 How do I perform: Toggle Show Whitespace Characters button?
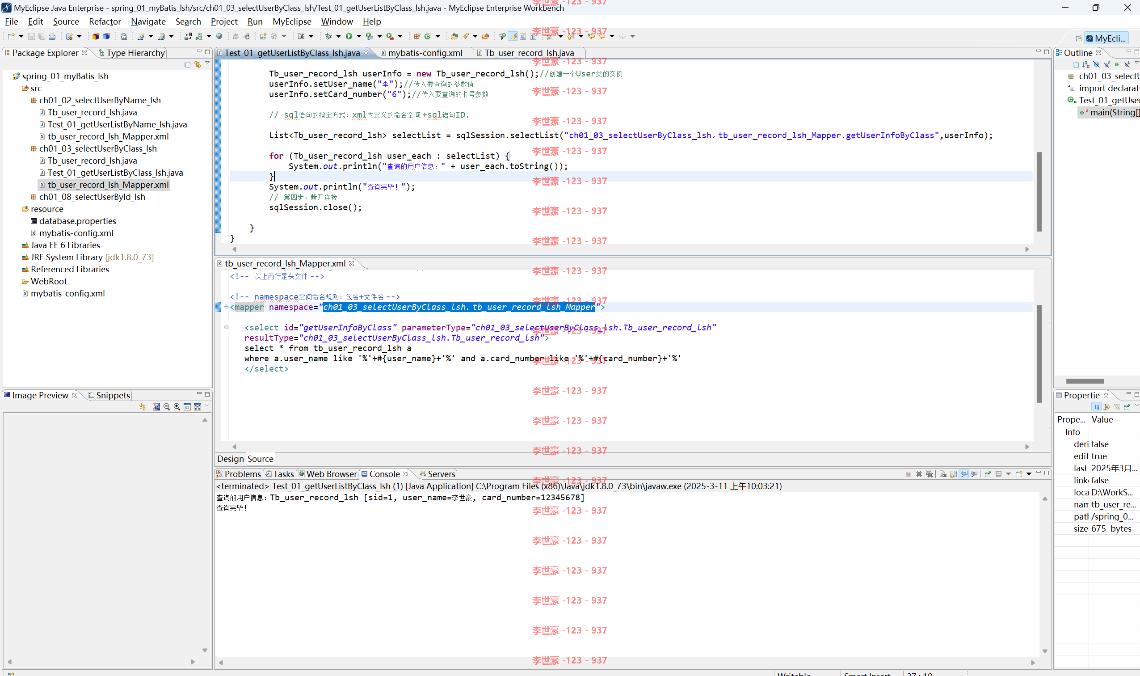coord(534,36)
